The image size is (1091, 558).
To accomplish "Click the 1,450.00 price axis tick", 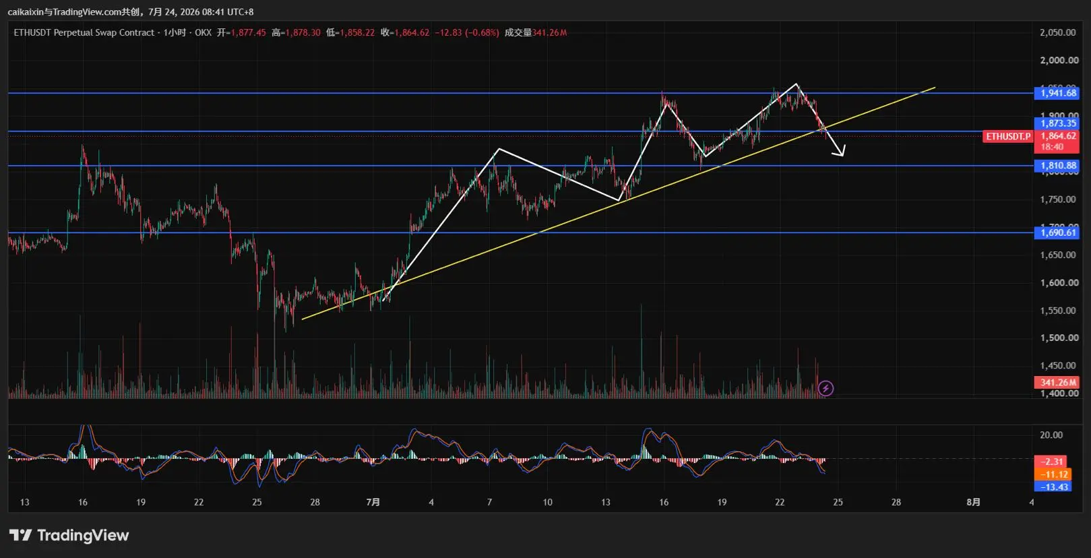I will tap(1059, 365).
